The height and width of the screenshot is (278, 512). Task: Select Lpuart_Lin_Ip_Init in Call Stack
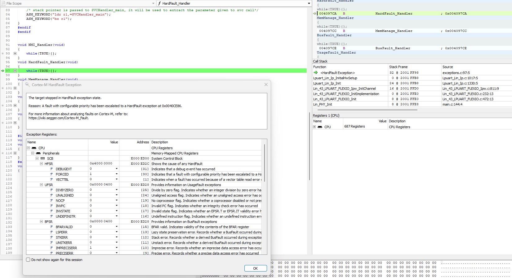(x=327, y=83)
